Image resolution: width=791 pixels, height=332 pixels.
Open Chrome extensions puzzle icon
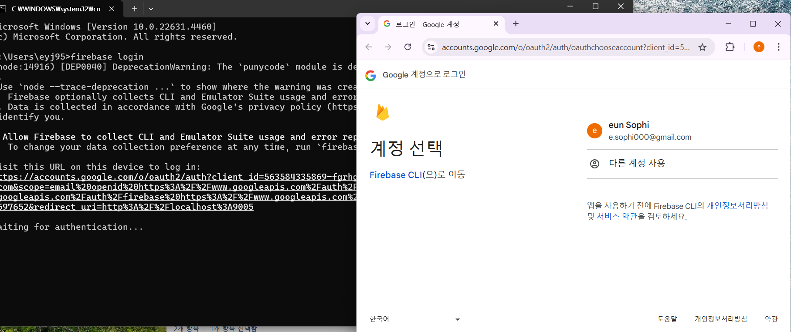pos(730,47)
